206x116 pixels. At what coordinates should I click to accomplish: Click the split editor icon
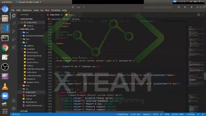(x=199, y=15)
